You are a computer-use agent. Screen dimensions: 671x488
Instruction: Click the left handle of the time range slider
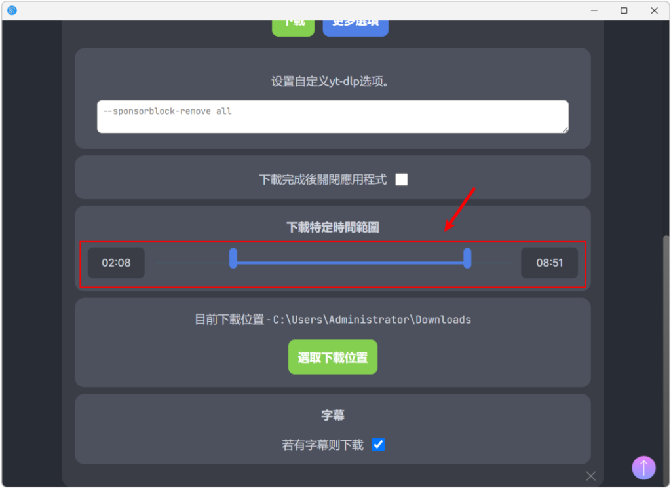point(233,259)
